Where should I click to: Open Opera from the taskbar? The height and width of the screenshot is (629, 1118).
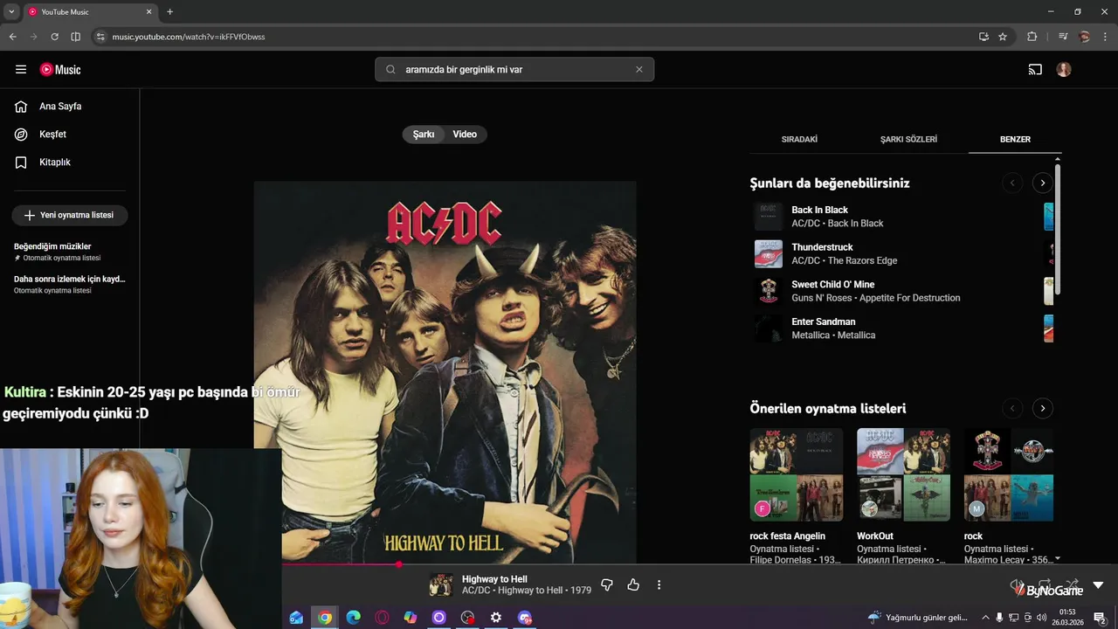(382, 618)
